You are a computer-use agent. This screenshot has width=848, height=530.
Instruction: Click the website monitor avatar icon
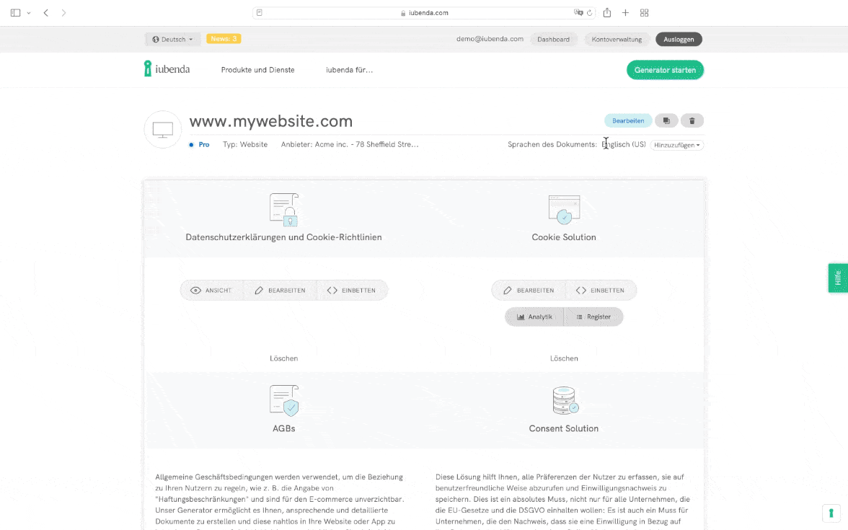[163, 130]
